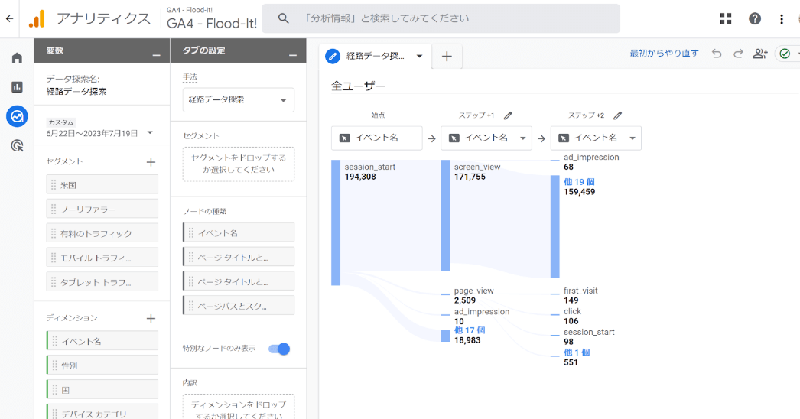The width and height of the screenshot is (800, 419).
Task: Click the Analytics logo icon
Action: (37, 19)
